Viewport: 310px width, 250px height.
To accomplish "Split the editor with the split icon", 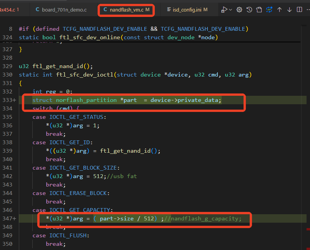I will (x=300, y=10).
